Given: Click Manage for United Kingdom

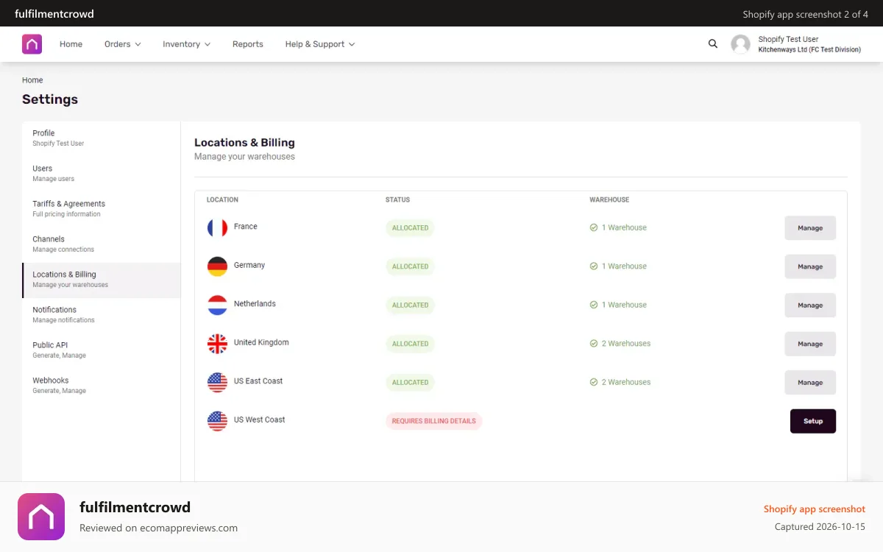Looking at the screenshot, I should pos(810,344).
